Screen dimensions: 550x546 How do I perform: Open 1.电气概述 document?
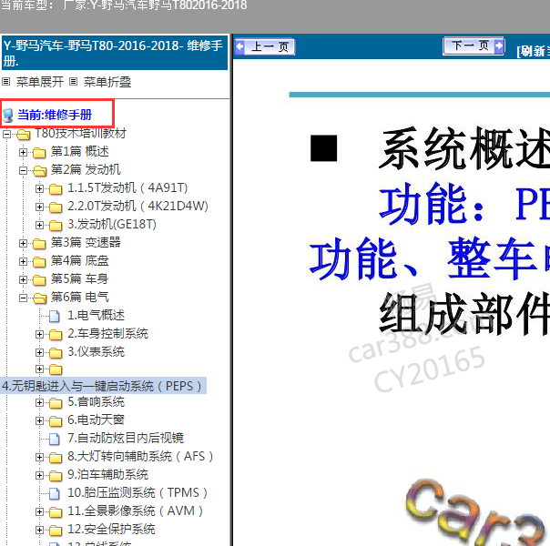97,315
